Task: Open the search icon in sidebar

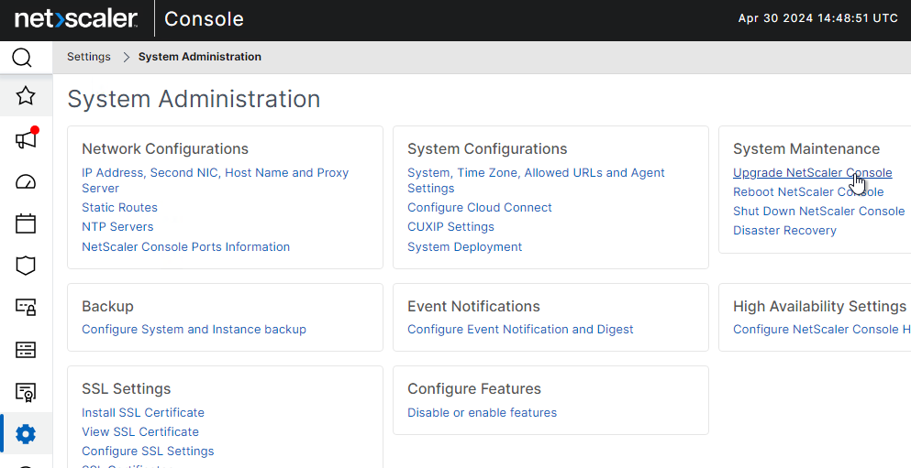Action: [22, 58]
